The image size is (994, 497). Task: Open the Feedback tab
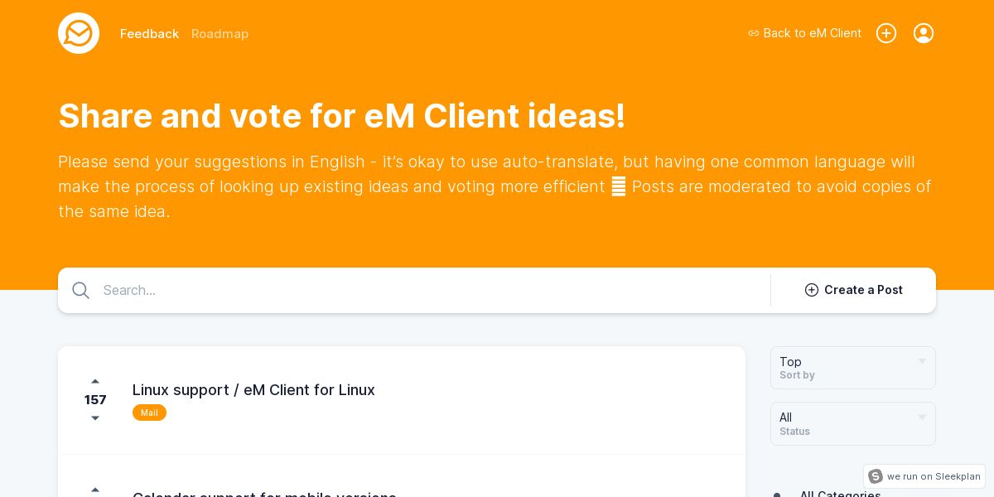click(x=149, y=34)
